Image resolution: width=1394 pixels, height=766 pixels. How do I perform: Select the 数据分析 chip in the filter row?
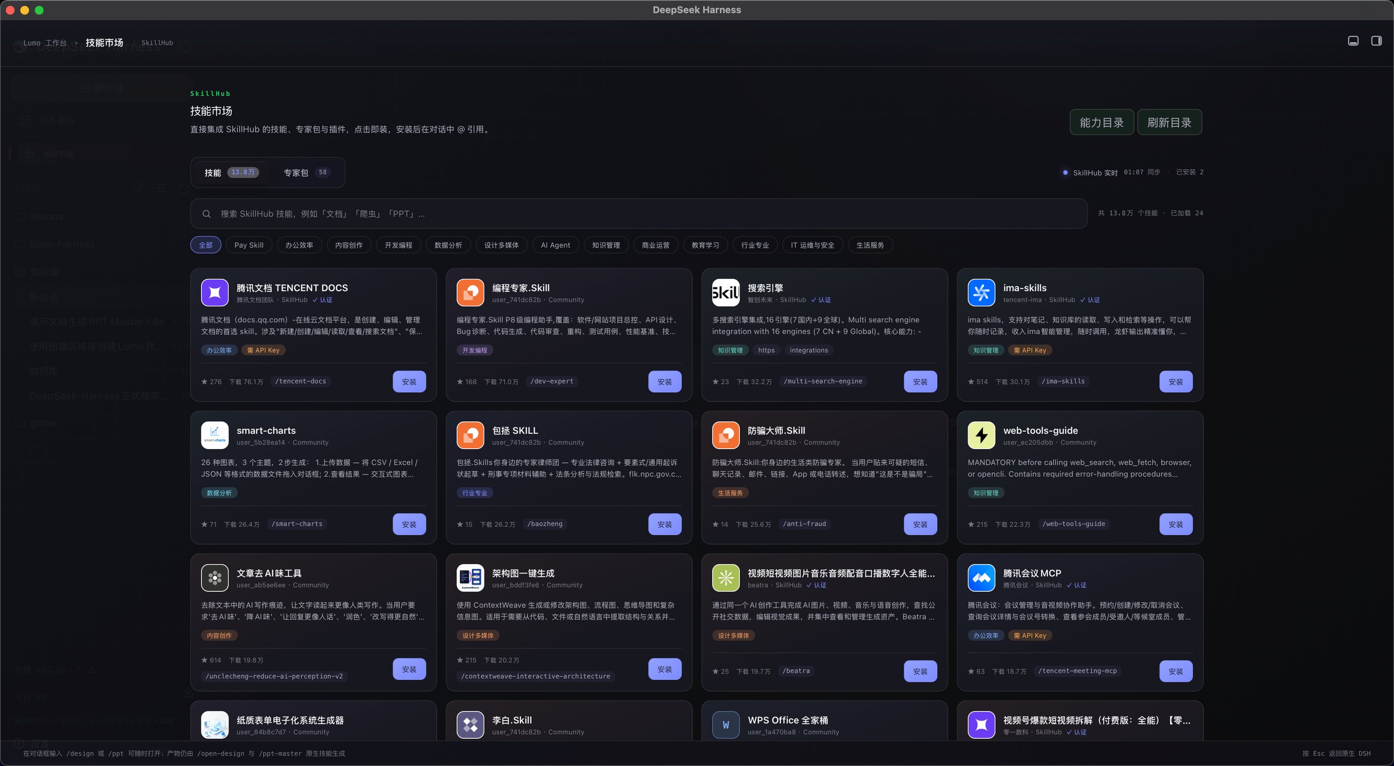[449, 245]
